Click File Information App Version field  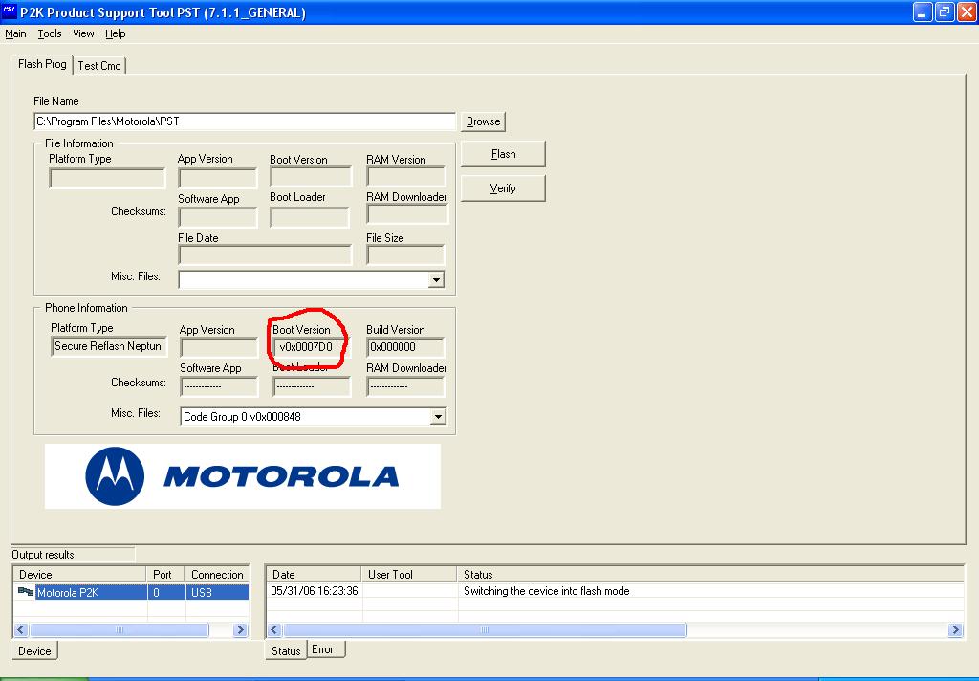pos(218,178)
